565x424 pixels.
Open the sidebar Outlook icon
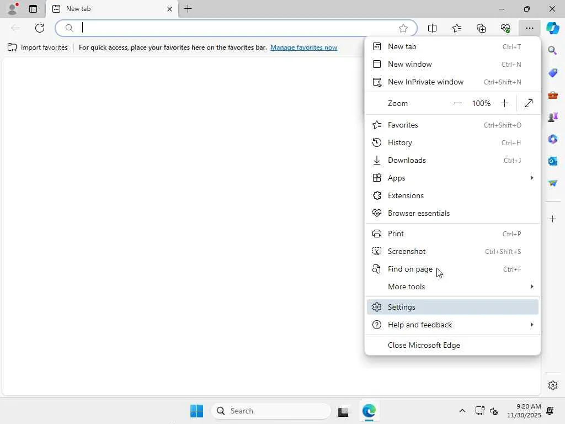[553, 161]
